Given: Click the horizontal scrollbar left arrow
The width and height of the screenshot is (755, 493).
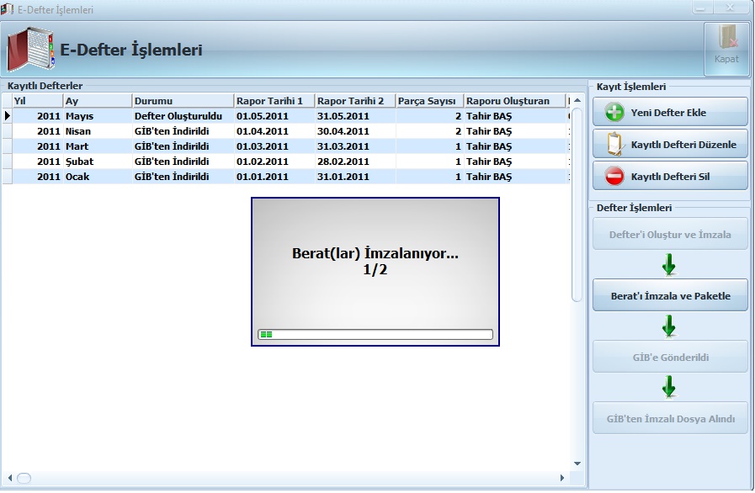Looking at the screenshot, I should point(10,478).
